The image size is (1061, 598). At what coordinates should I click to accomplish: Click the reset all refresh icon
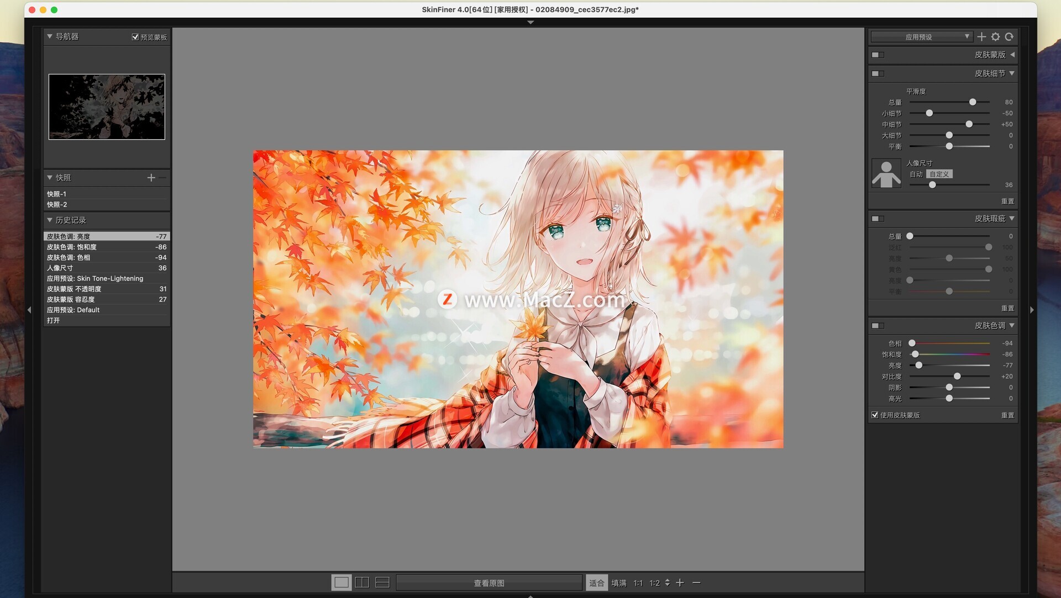pyautogui.click(x=1009, y=37)
